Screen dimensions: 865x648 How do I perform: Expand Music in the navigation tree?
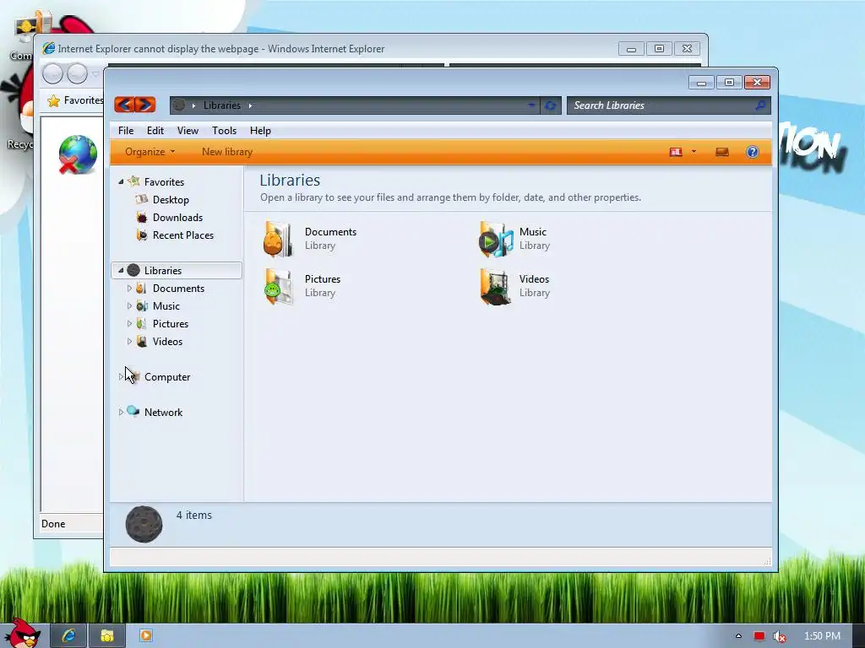tap(129, 305)
